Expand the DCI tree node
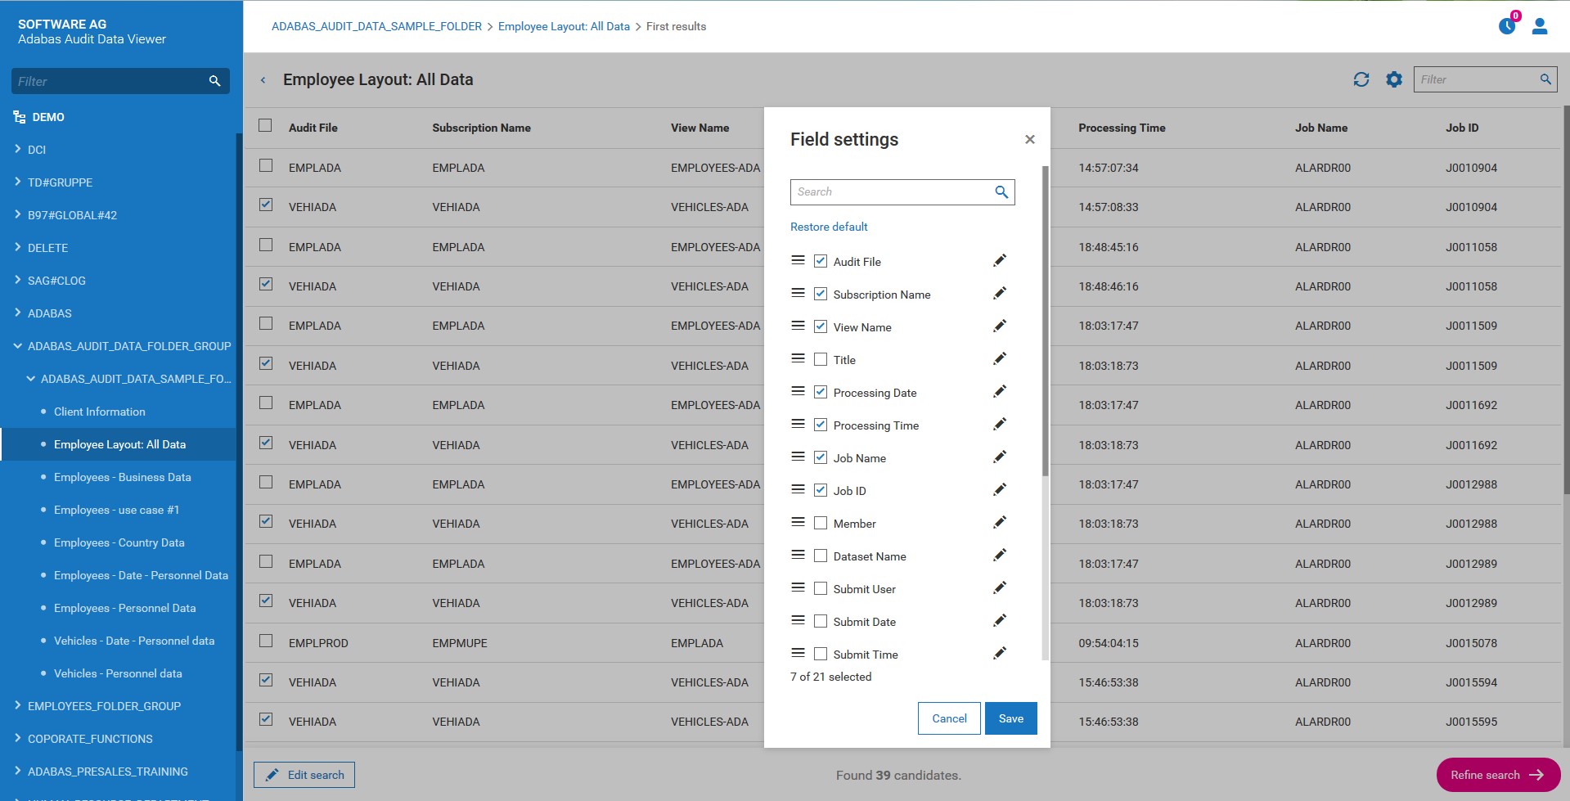The width and height of the screenshot is (1570, 801). point(18,149)
